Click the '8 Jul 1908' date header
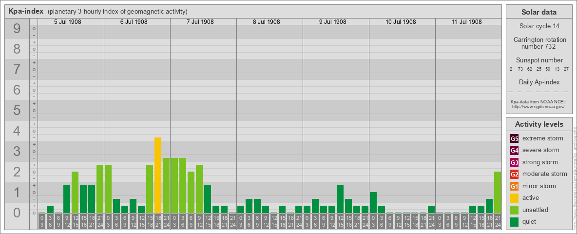 tap(267, 22)
